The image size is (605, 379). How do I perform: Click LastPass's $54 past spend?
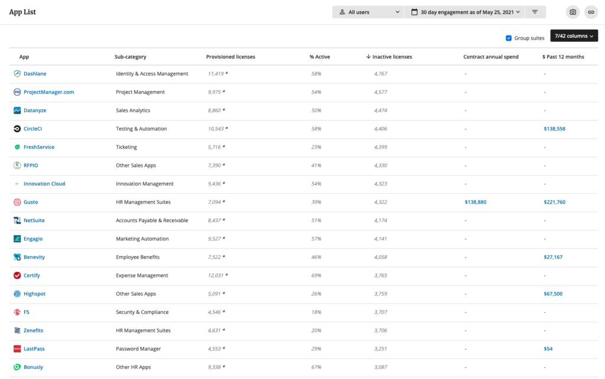tap(548, 348)
